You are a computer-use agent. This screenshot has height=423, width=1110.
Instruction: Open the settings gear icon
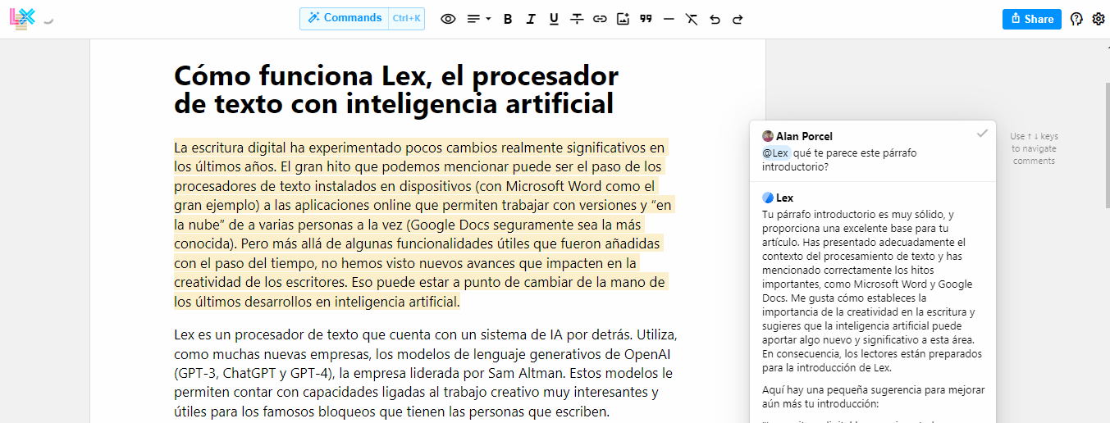click(x=1099, y=19)
